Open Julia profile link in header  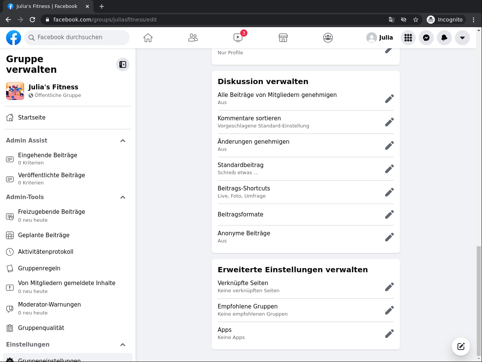coord(380,38)
